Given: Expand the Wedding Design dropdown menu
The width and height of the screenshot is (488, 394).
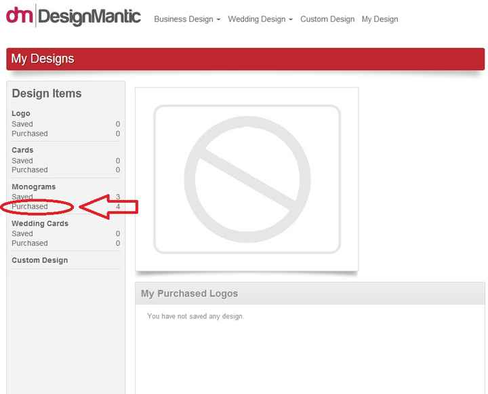Looking at the screenshot, I should [260, 19].
